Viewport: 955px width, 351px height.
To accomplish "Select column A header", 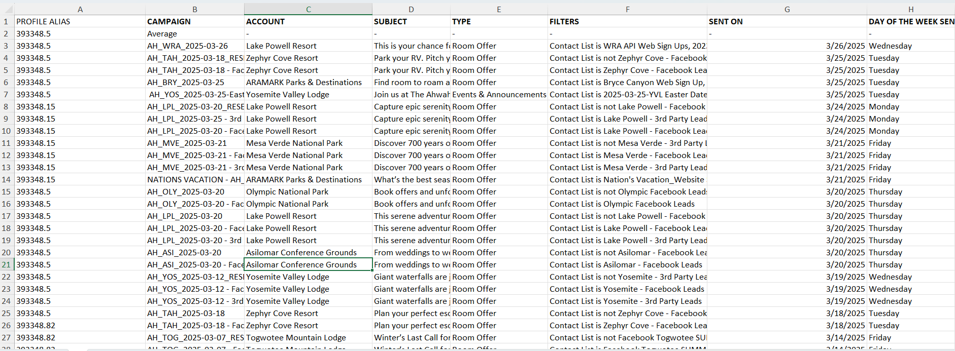I will [80, 9].
